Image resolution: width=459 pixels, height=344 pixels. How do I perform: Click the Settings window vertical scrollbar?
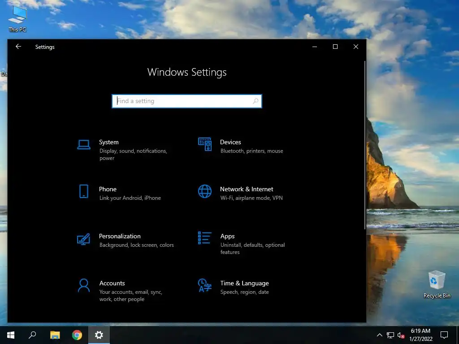pyautogui.click(x=365, y=145)
